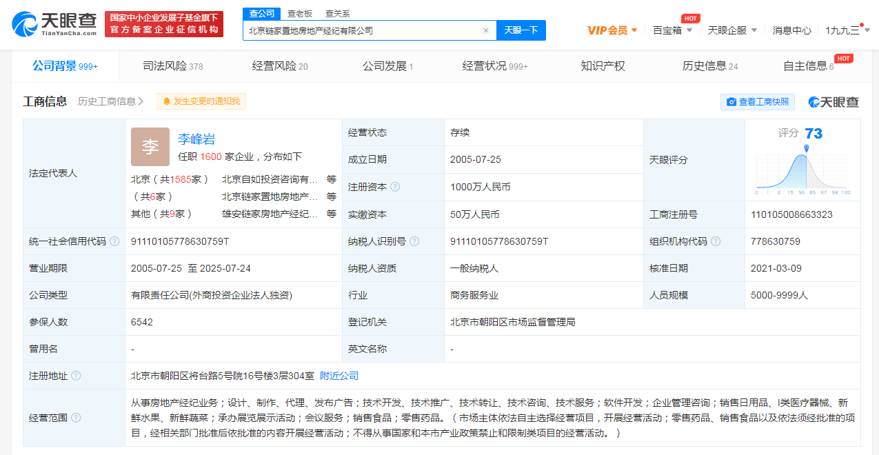Select 核准日期 value 2021-03-09
Viewport: 879px width, 455px height.
[x=777, y=268]
